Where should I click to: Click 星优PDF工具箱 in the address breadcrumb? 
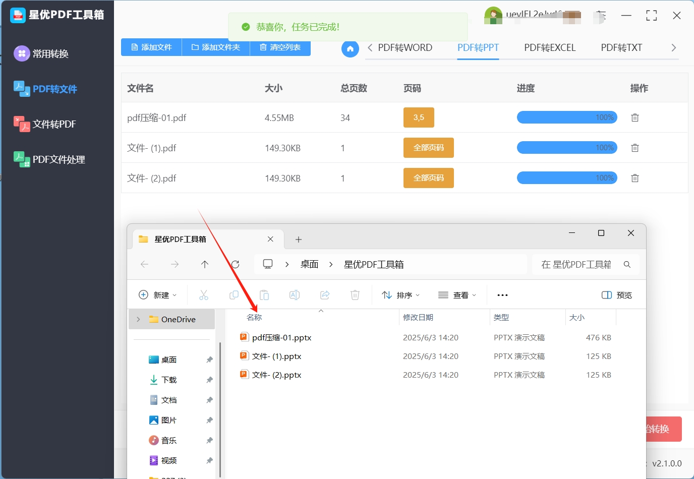coord(374,264)
